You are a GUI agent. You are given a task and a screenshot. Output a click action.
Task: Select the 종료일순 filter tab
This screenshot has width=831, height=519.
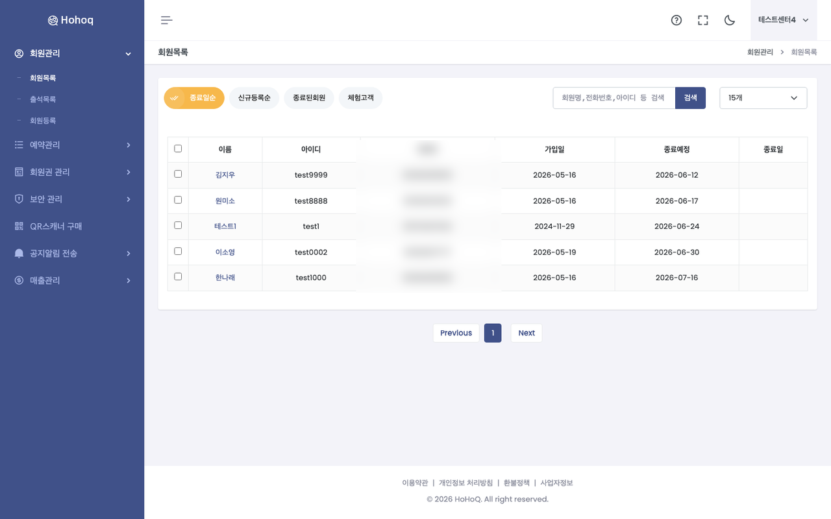pyautogui.click(x=194, y=98)
